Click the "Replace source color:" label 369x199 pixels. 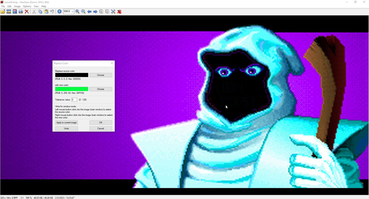tap(65, 71)
